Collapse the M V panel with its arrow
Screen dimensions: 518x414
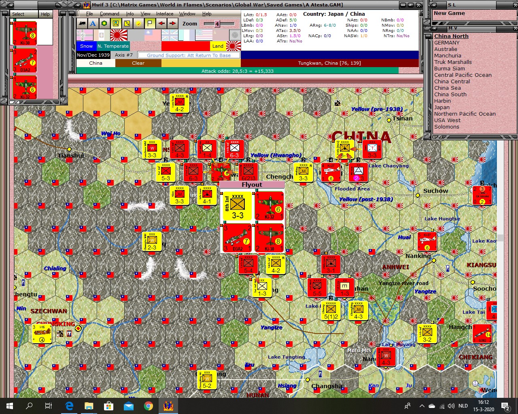(x=433, y=29)
